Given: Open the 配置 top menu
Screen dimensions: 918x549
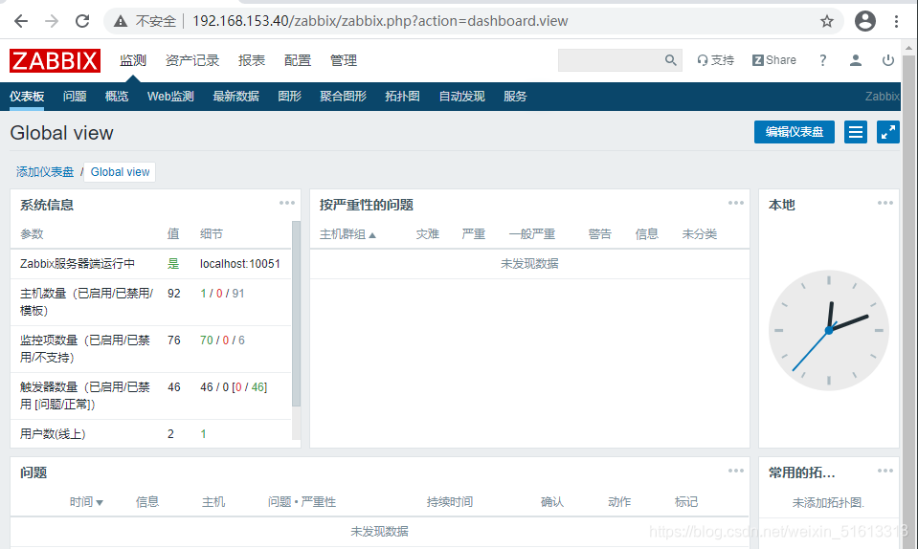Looking at the screenshot, I should 298,60.
